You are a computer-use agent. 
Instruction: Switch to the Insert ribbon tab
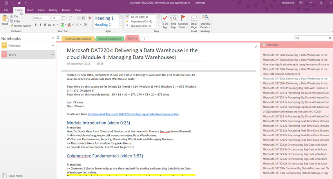point(31,10)
